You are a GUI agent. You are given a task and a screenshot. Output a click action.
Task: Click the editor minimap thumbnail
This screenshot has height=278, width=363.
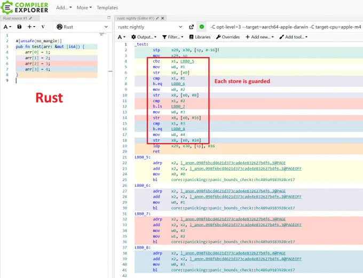[x=103, y=35]
